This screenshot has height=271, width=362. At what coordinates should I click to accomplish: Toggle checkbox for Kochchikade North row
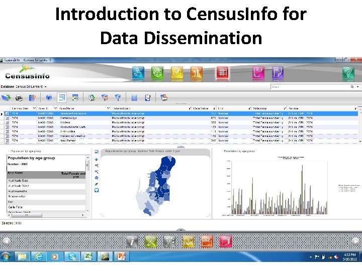(7, 127)
